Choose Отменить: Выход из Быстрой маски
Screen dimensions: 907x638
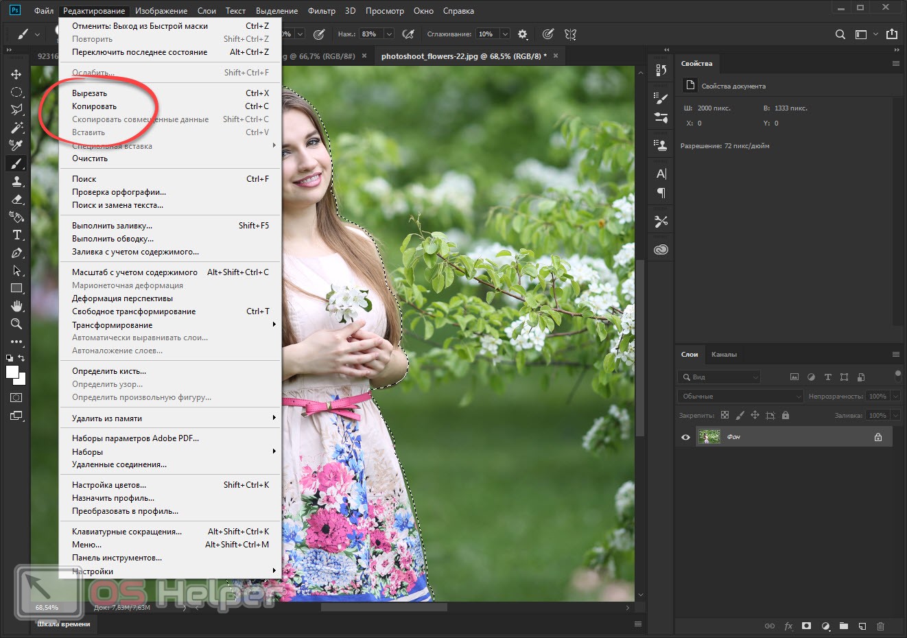[x=170, y=26]
